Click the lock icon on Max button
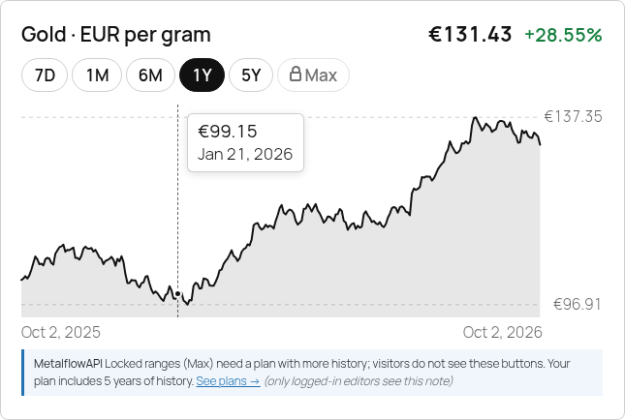This screenshot has width=625, height=420. click(x=295, y=75)
